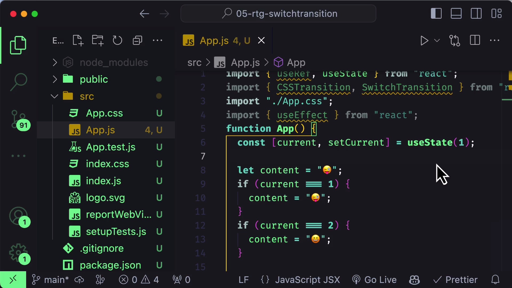Image resolution: width=512 pixels, height=288 pixels.
Task: Run App.js using the play button
Action: pyautogui.click(x=424, y=41)
